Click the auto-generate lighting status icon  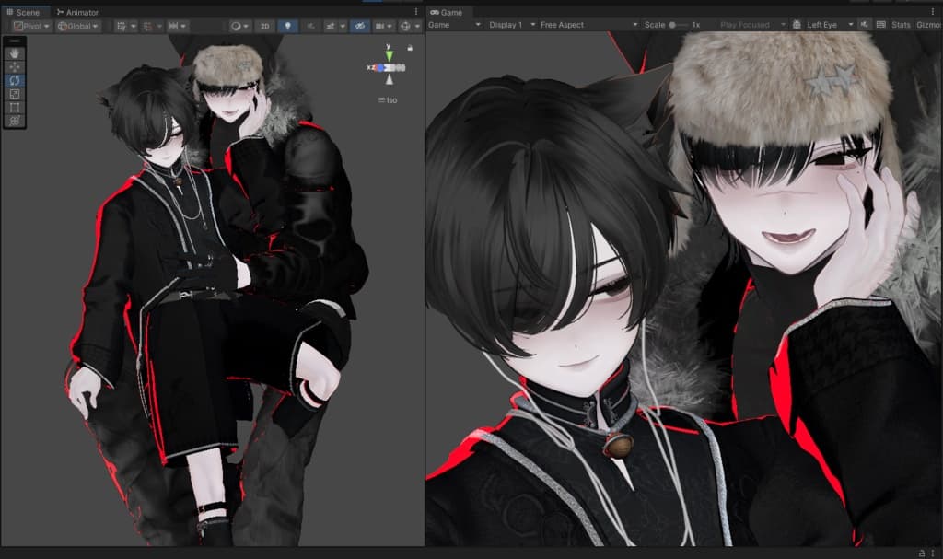click(922, 553)
